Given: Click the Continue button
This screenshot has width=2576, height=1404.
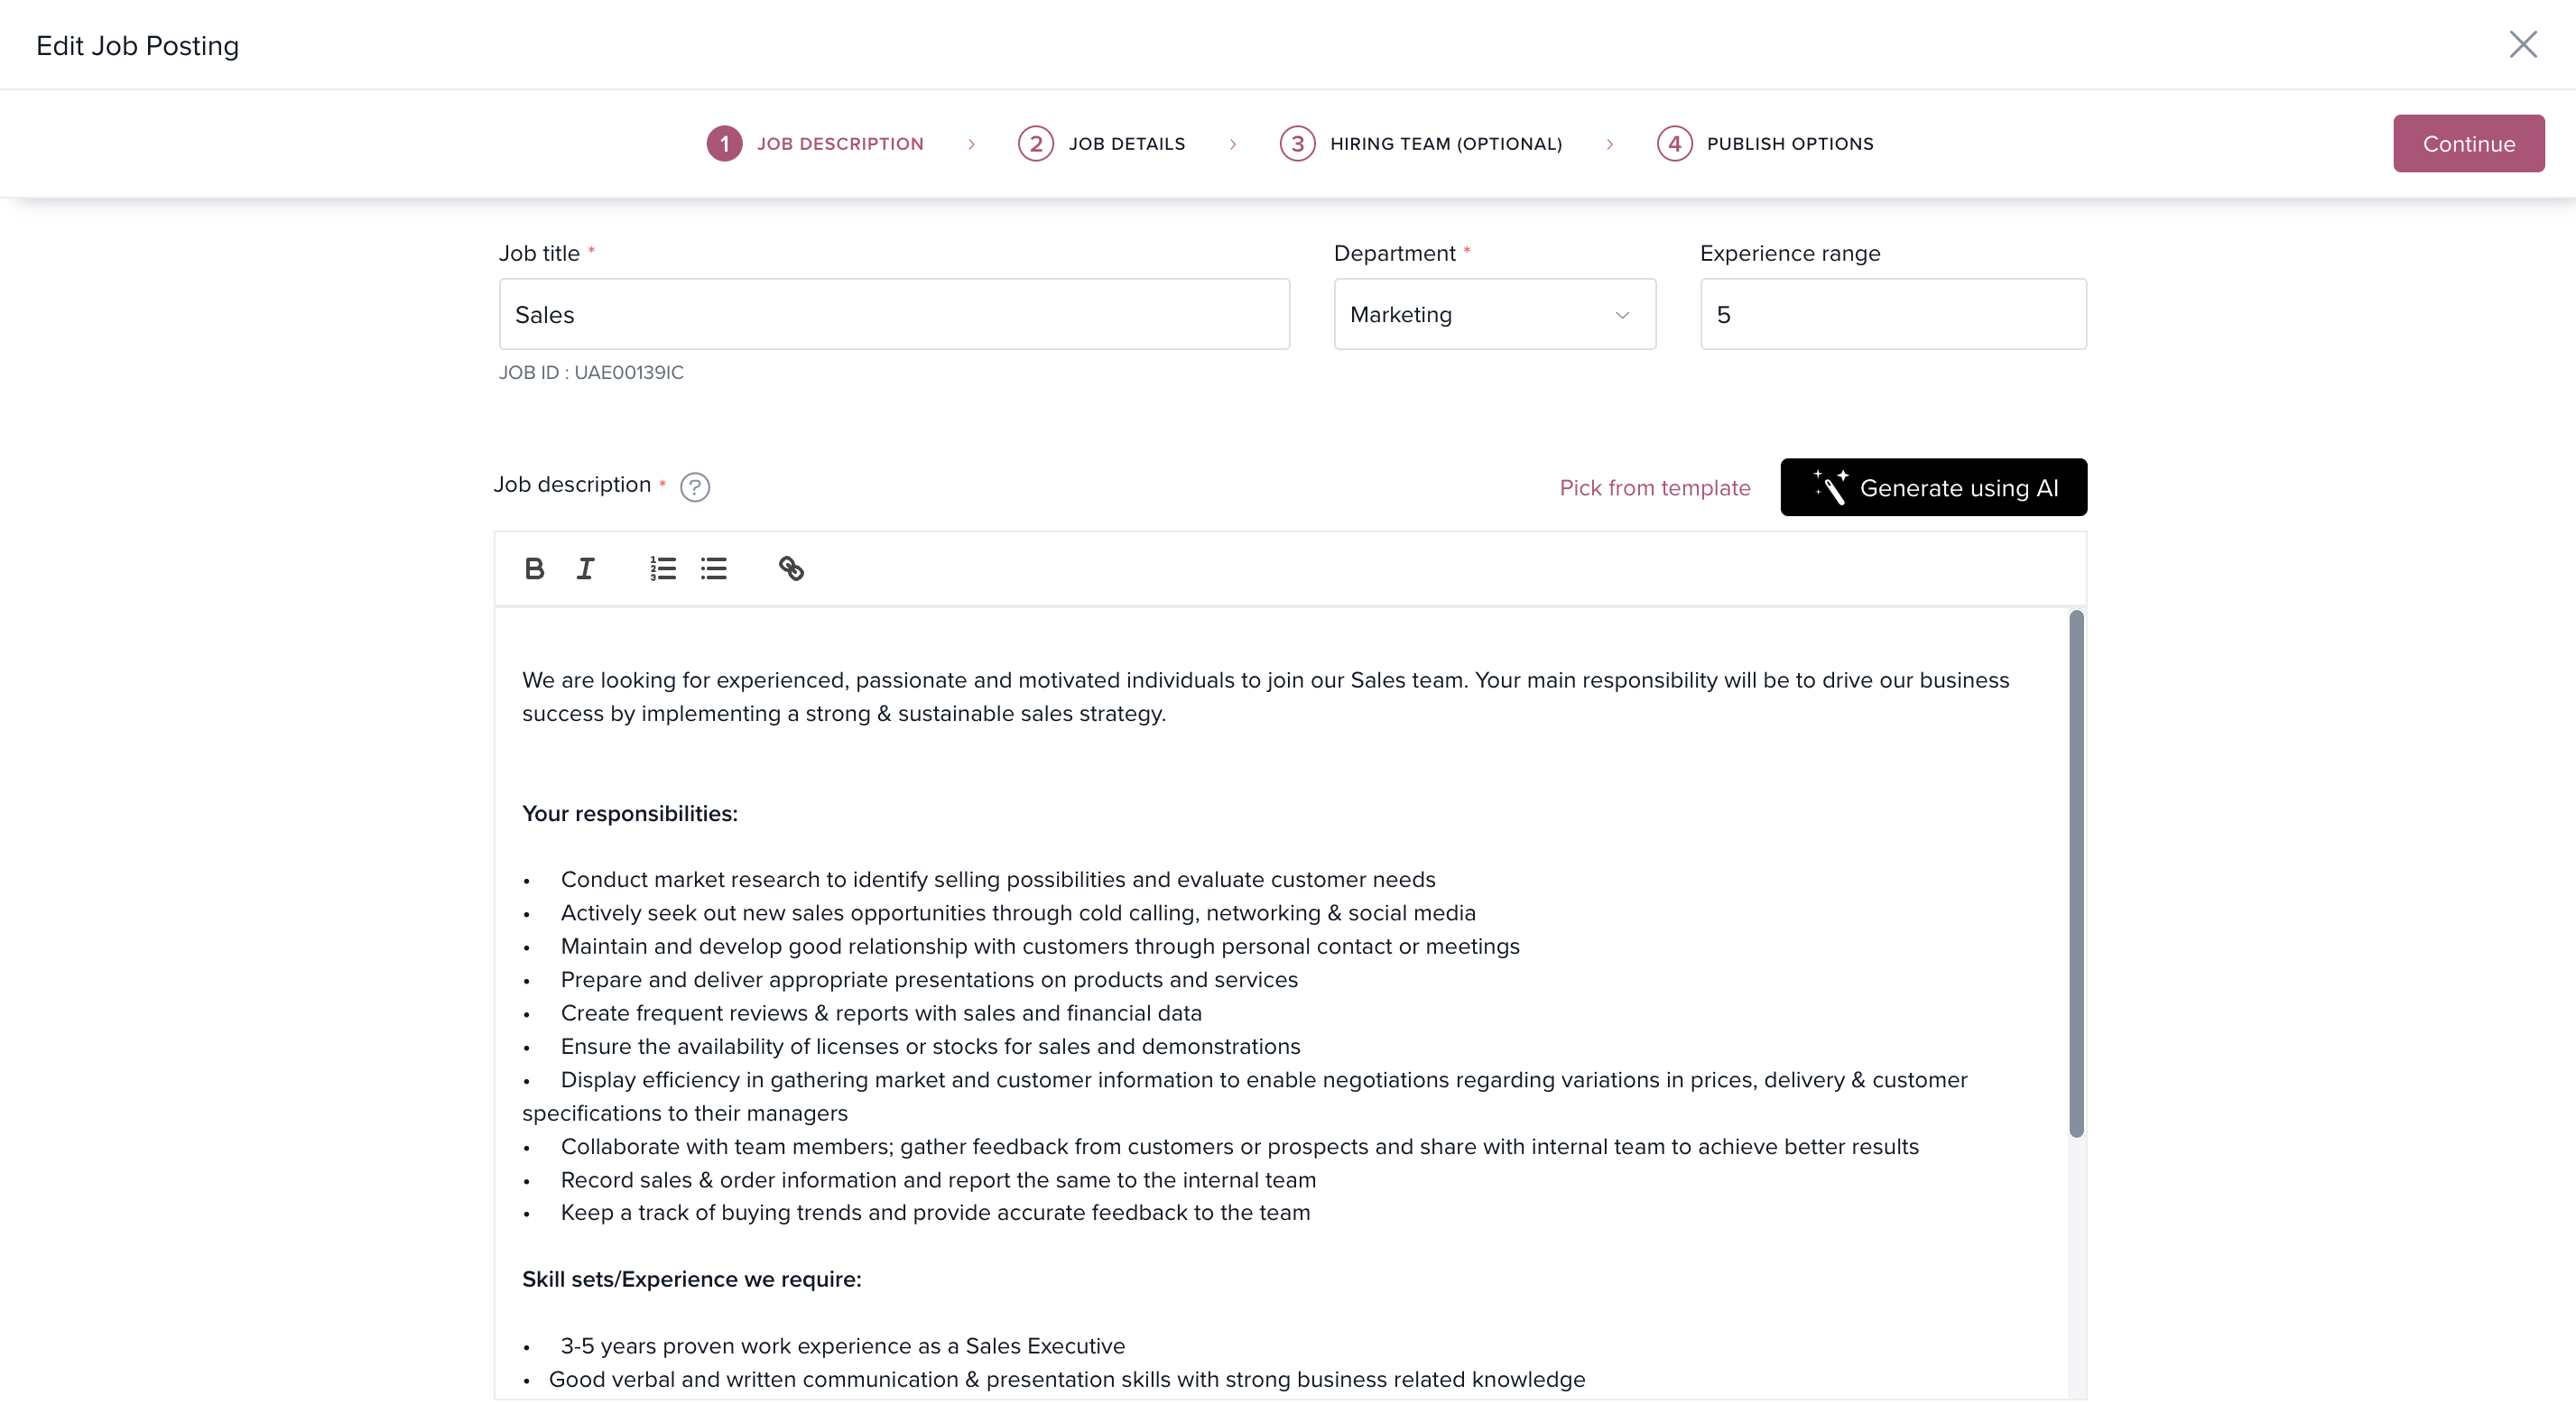Looking at the screenshot, I should click(x=2468, y=144).
